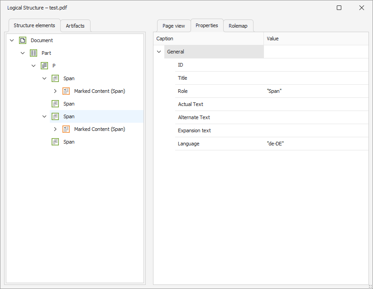This screenshot has height=289, width=373.
Task: Click the P paragraph element icon
Action: [44, 66]
